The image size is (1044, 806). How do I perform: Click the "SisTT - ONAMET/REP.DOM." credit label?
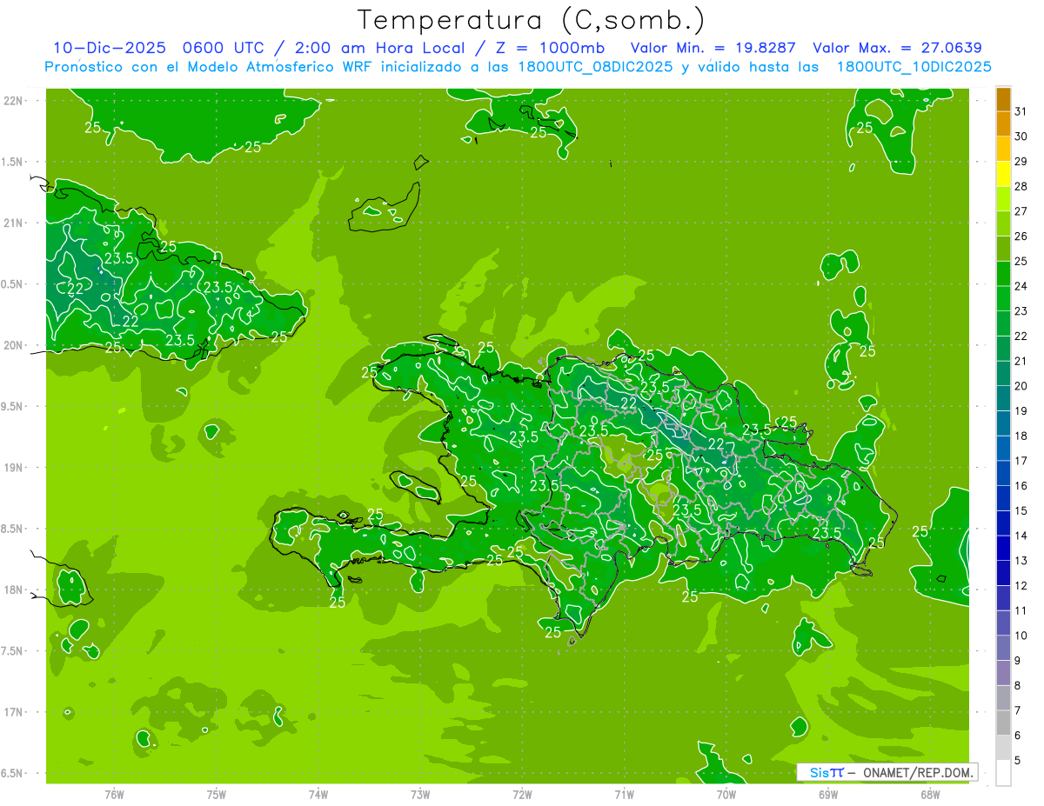[x=887, y=772]
